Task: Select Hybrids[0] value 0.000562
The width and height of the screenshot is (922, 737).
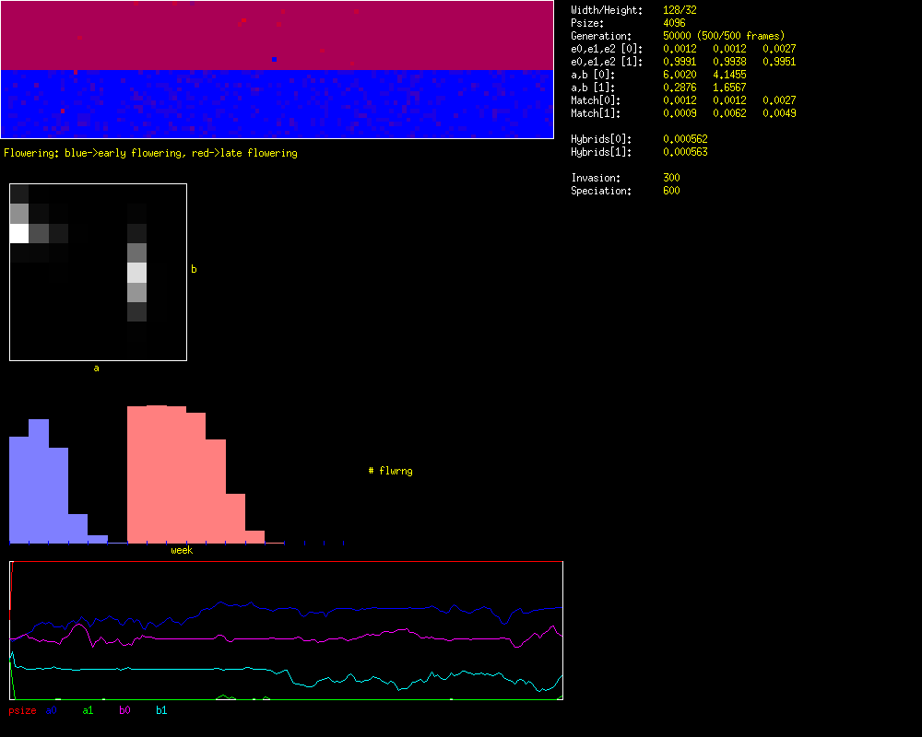Action: [685, 140]
